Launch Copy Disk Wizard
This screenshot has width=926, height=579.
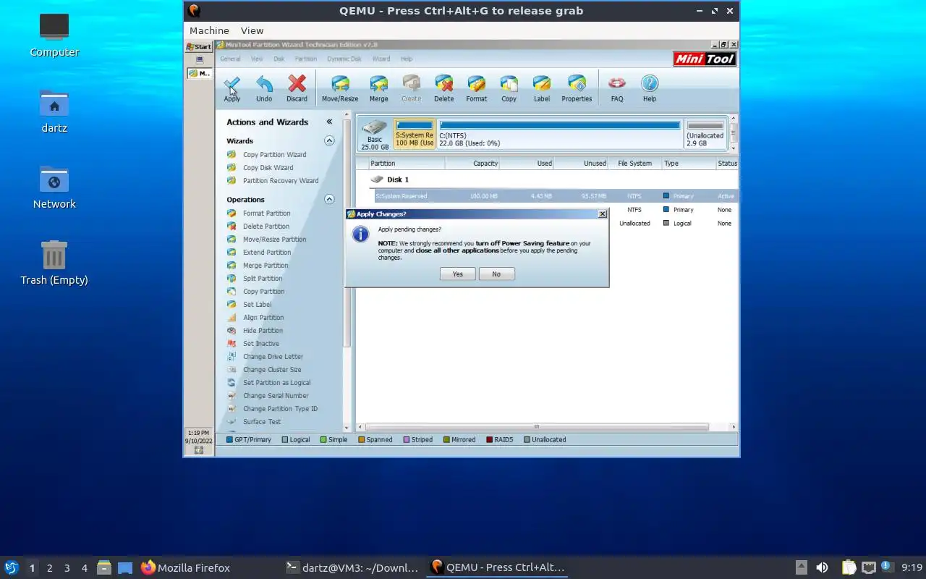(x=268, y=168)
